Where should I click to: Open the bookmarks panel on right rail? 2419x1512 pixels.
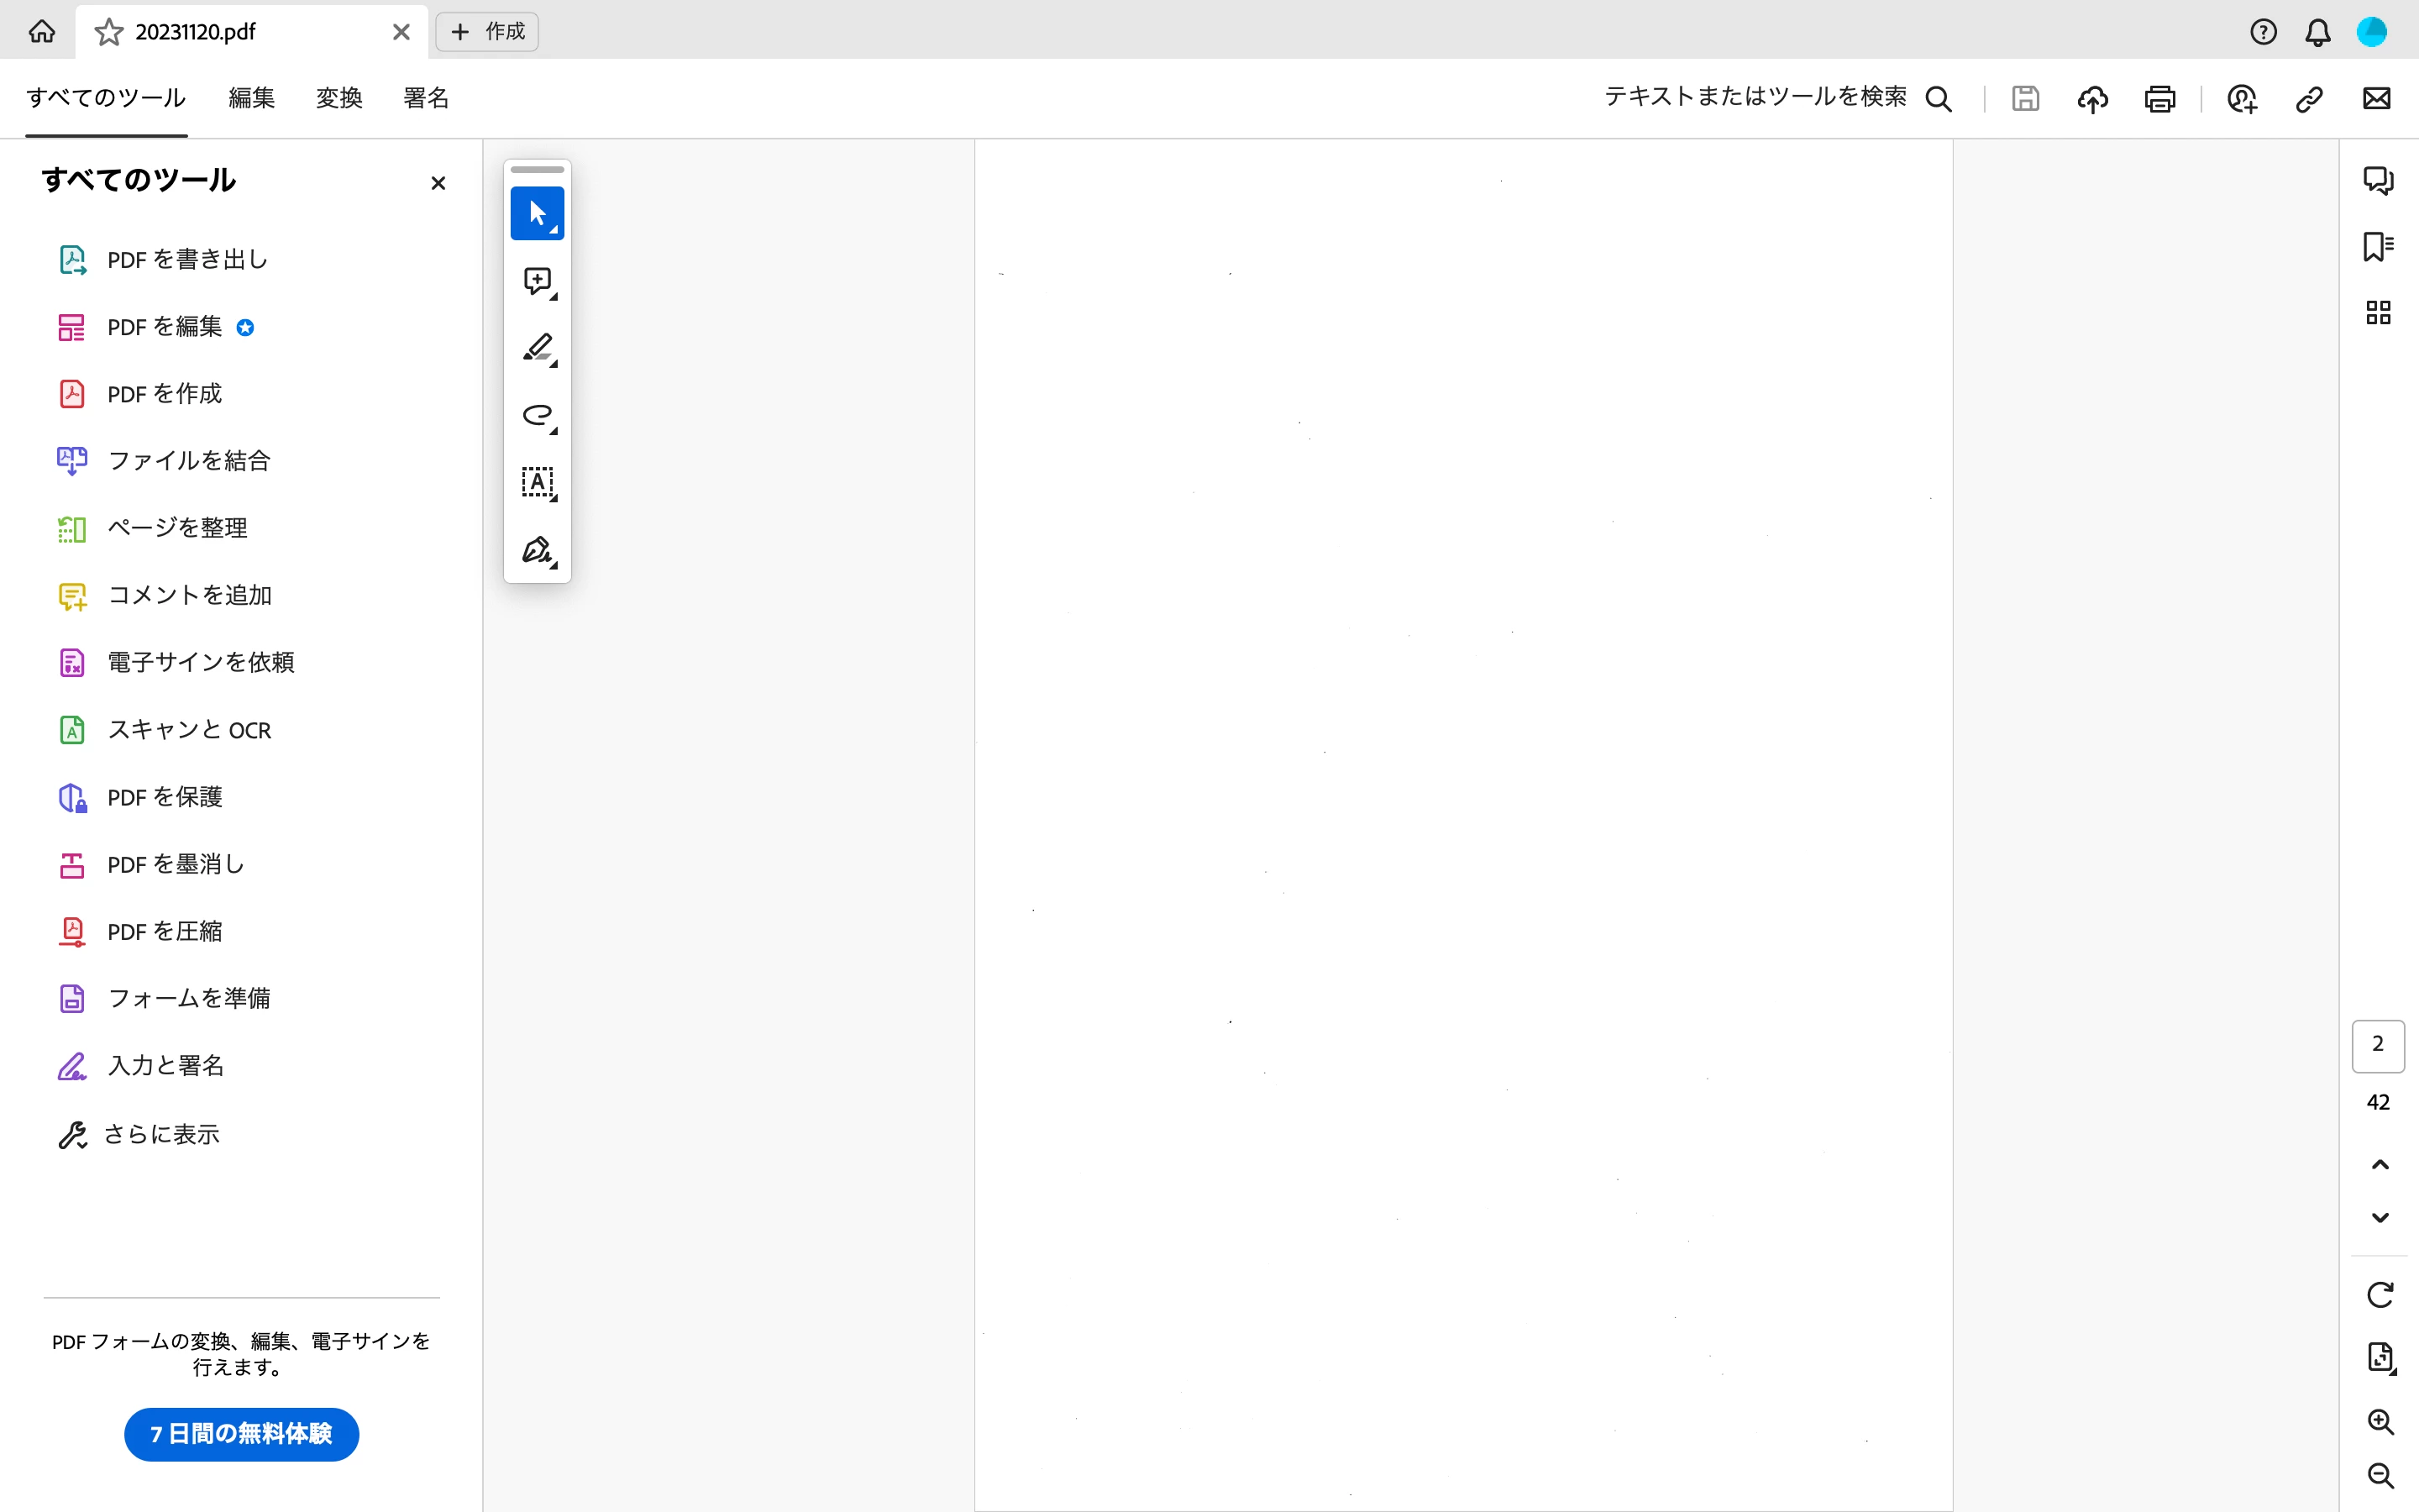click(x=2377, y=247)
